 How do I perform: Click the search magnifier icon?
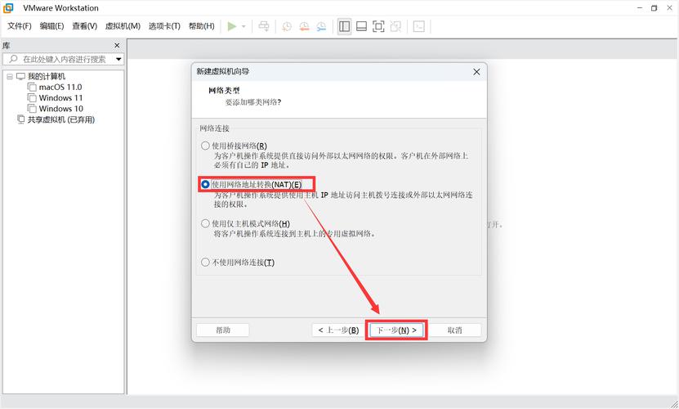click(x=13, y=59)
